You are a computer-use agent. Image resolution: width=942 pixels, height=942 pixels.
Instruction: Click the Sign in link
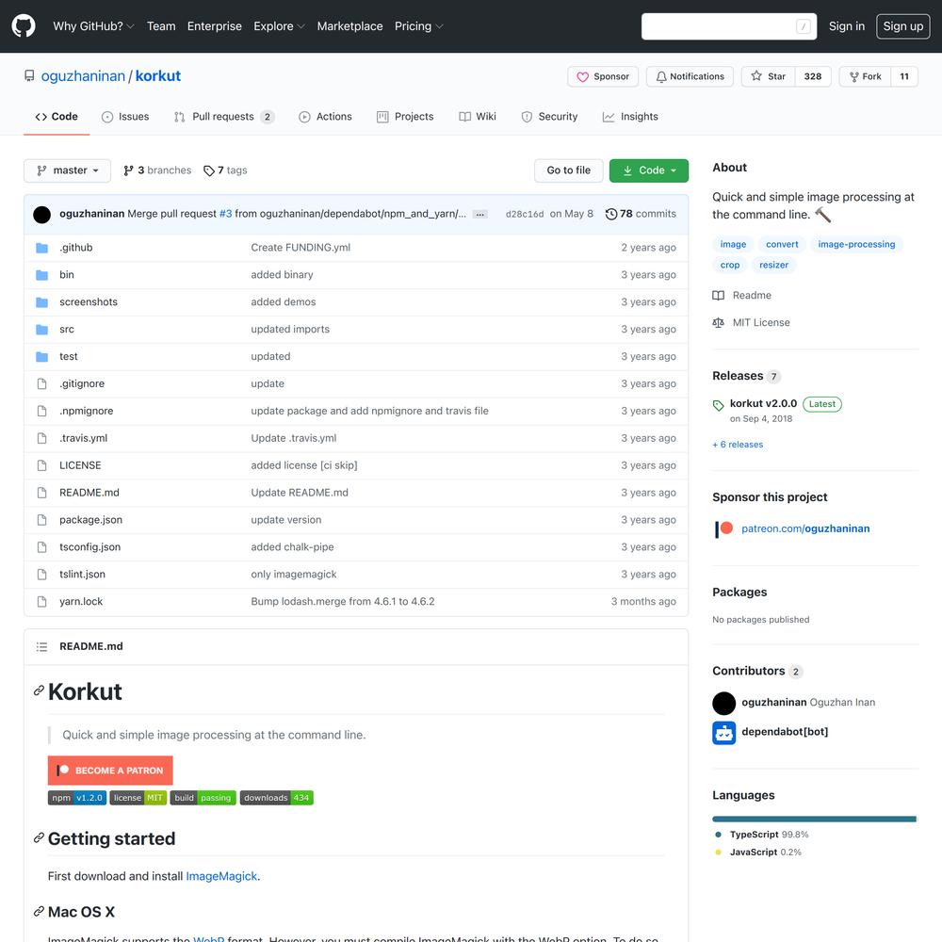click(x=847, y=26)
